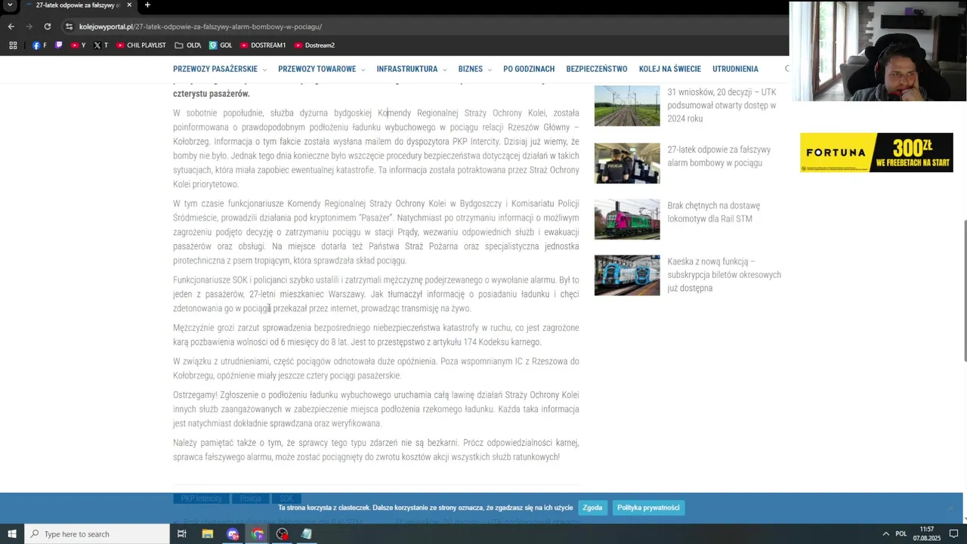
Task: Open the YouTube 'Y' bookmark
Action: (79, 45)
